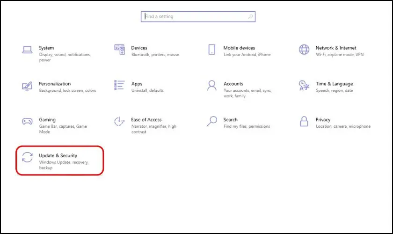Click the System laptop icon

[x=27, y=50]
